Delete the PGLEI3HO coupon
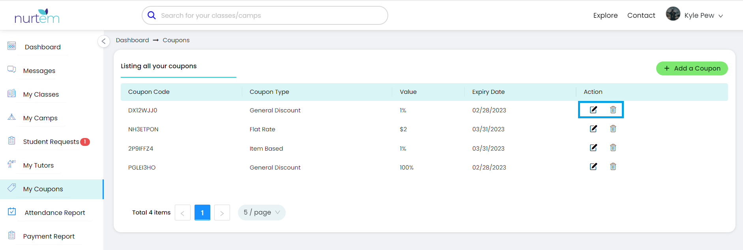 (x=613, y=166)
